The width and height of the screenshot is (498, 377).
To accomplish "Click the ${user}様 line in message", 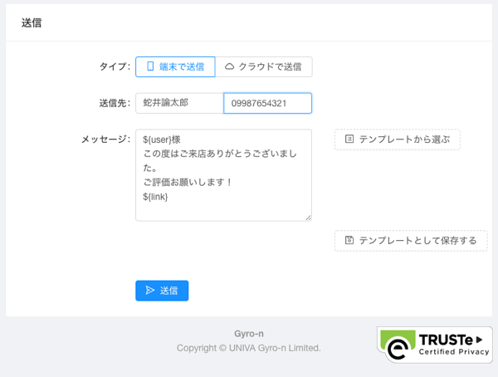I will [x=162, y=140].
